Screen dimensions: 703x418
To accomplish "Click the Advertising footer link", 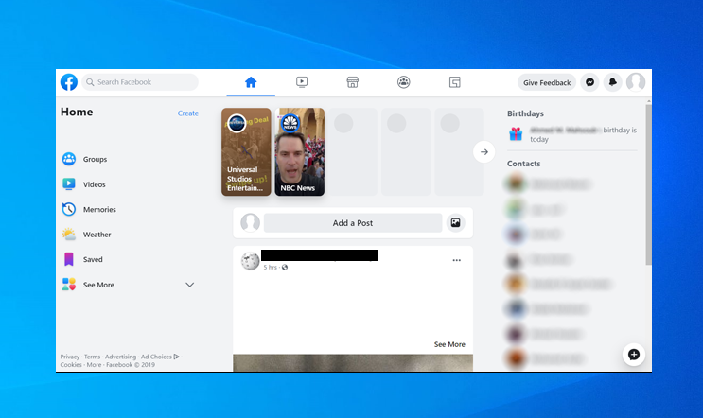I will click(x=120, y=357).
